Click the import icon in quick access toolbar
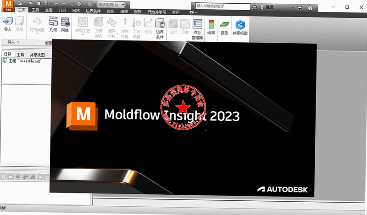This screenshot has width=367, height=215. pos(38,4)
